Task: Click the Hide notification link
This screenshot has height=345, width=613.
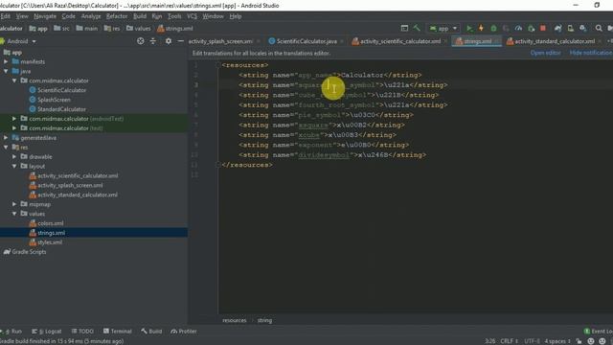Action: tap(591, 53)
